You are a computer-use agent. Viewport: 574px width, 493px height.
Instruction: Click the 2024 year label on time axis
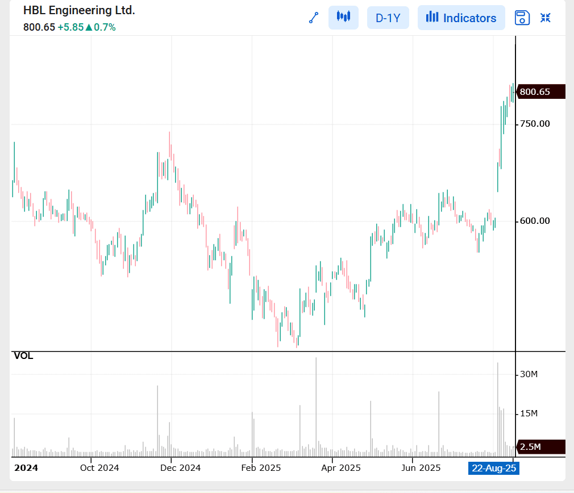click(26, 468)
